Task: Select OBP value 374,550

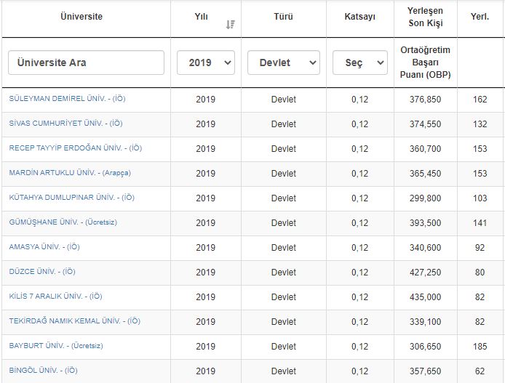Action: (x=425, y=124)
